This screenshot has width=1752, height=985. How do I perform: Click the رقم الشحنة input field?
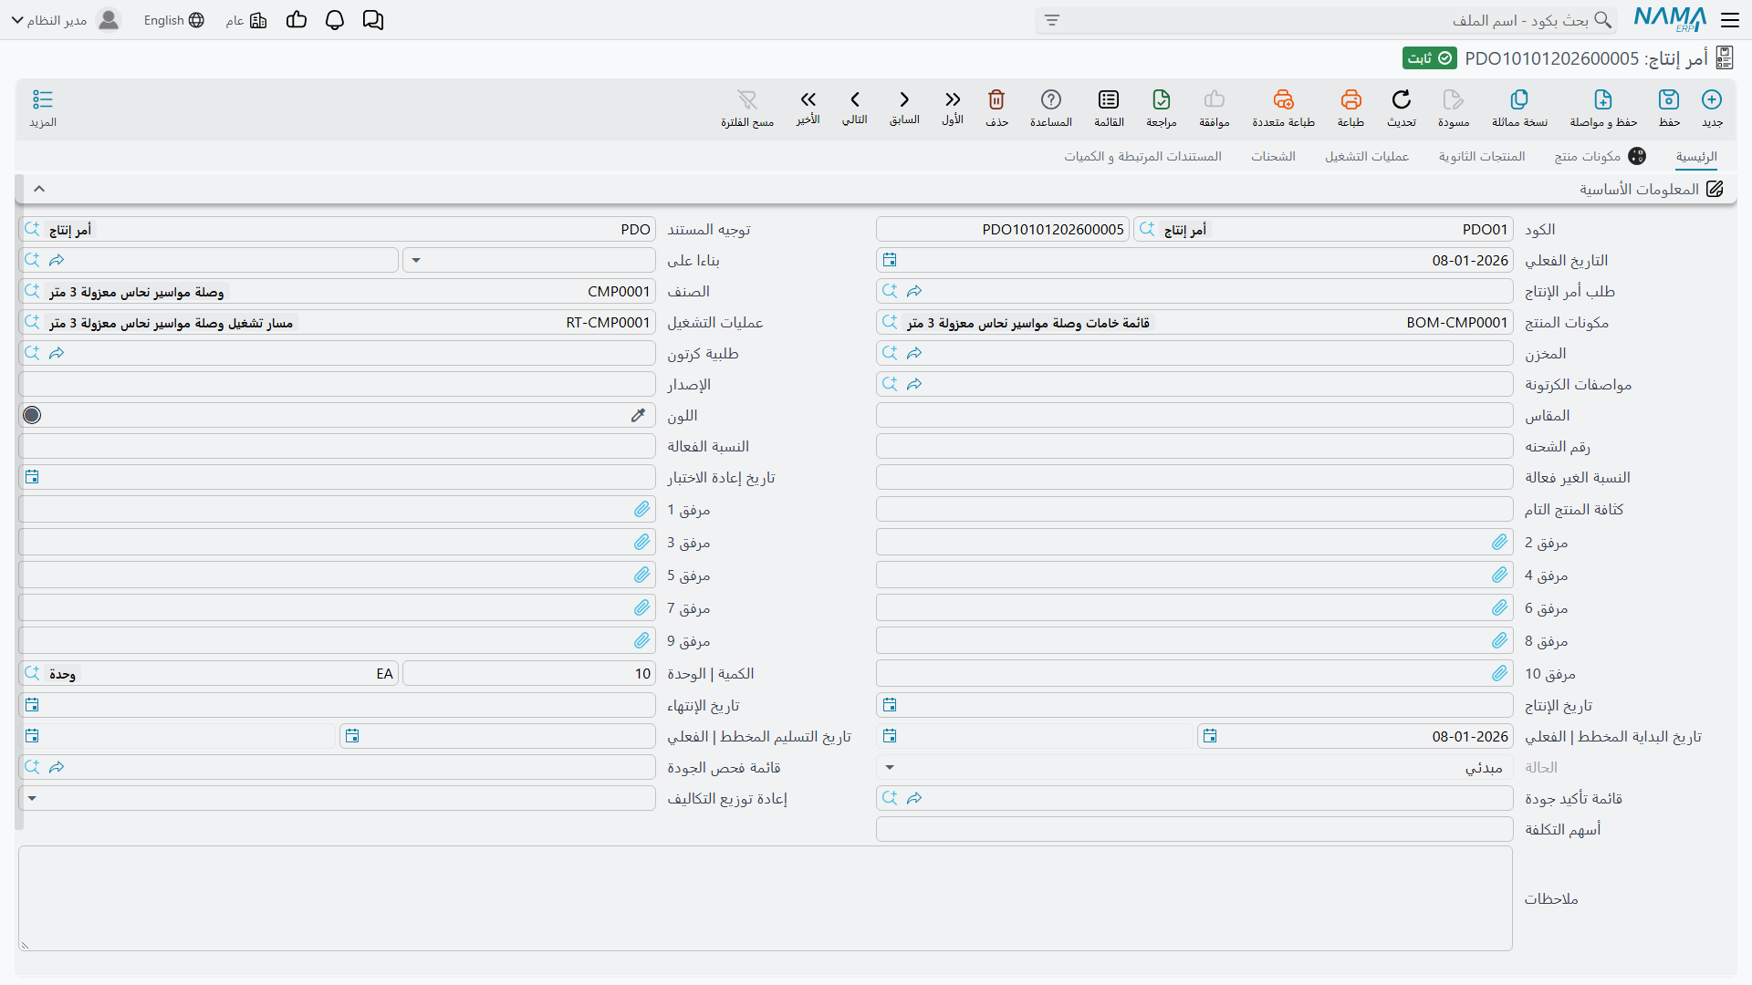pyautogui.click(x=1194, y=447)
